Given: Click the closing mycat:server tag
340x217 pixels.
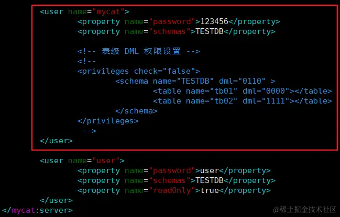Looking at the screenshot, I should point(37,211).
